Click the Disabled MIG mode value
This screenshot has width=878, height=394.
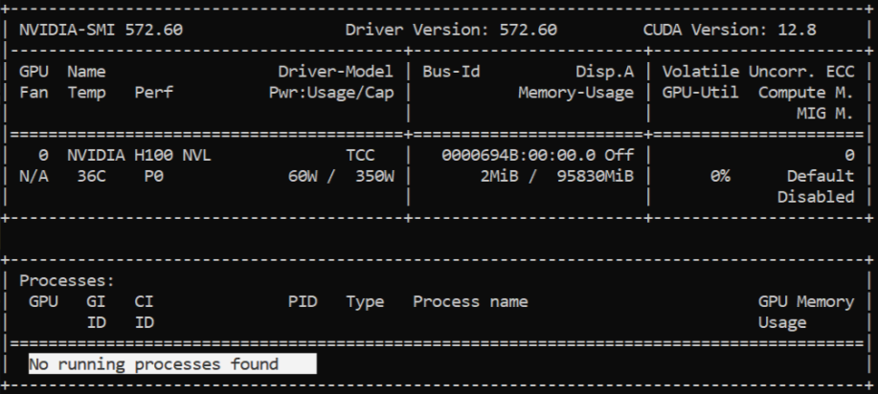pyautogui.click(x=816, y=197)
